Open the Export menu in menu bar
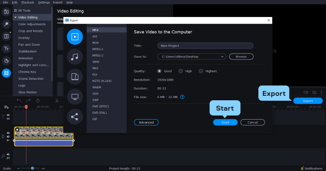The height and width of the screenshot is (171, 326). [x=58, y=3]
